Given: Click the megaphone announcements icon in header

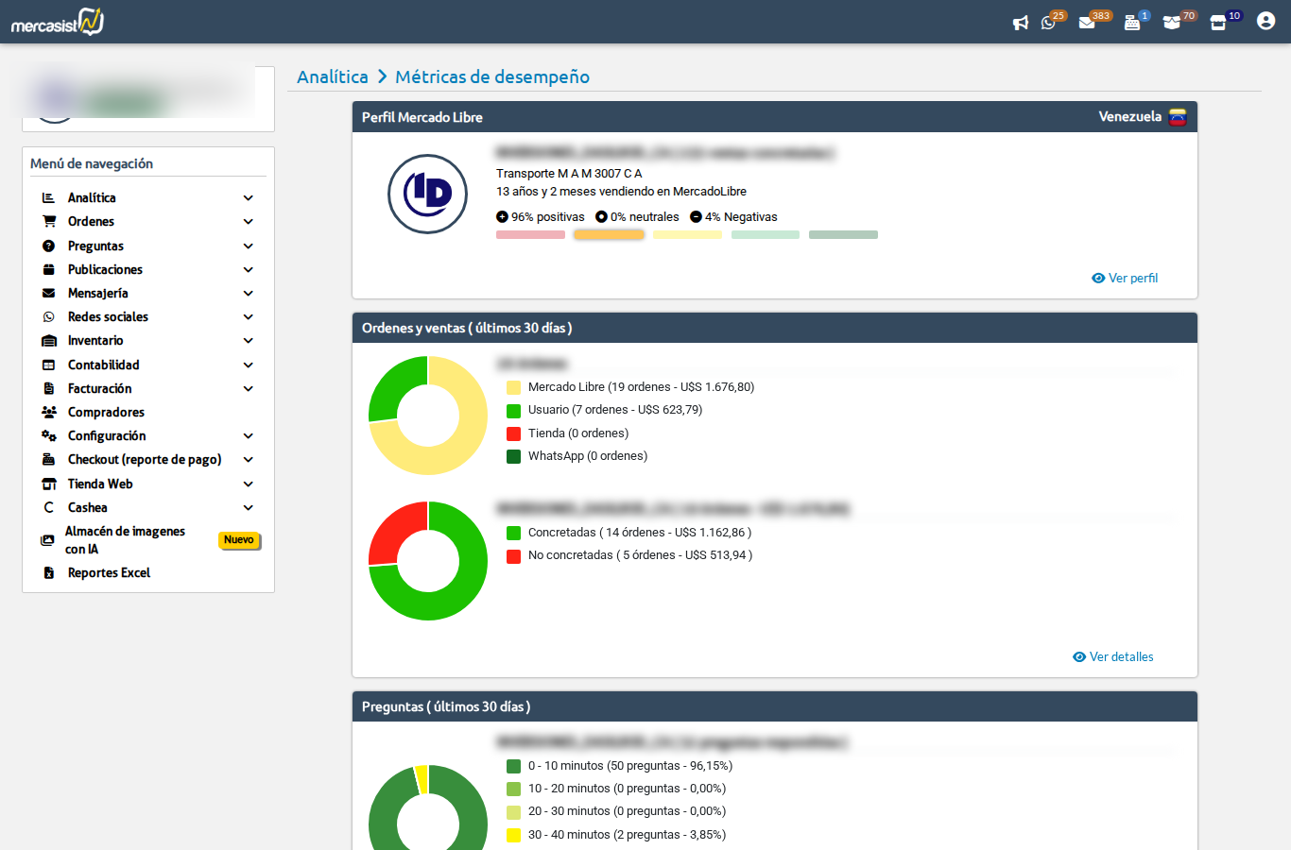Looking at the screenshot, I should 1020,23.
